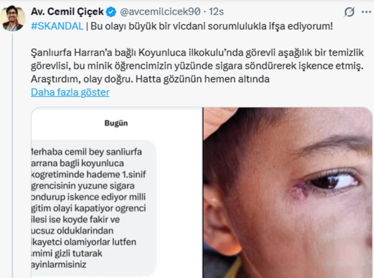Click the paragraph beginning Şanlıurfa Harran'a bağlı
The width and height of the screenshot is (374, 278).
click(x=197, y=66)
